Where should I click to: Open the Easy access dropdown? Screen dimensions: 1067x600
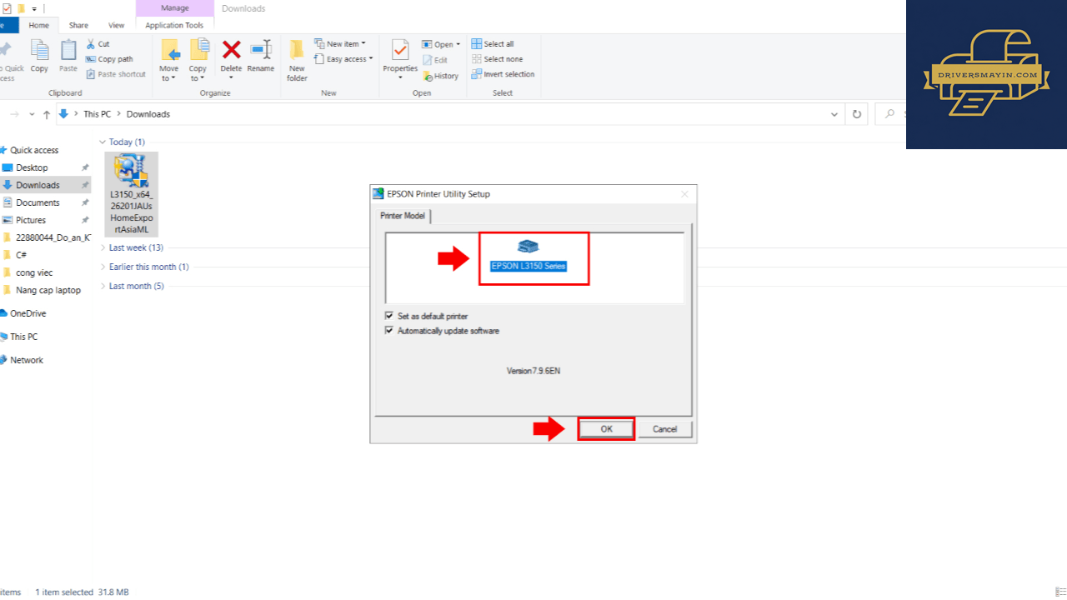343,59
